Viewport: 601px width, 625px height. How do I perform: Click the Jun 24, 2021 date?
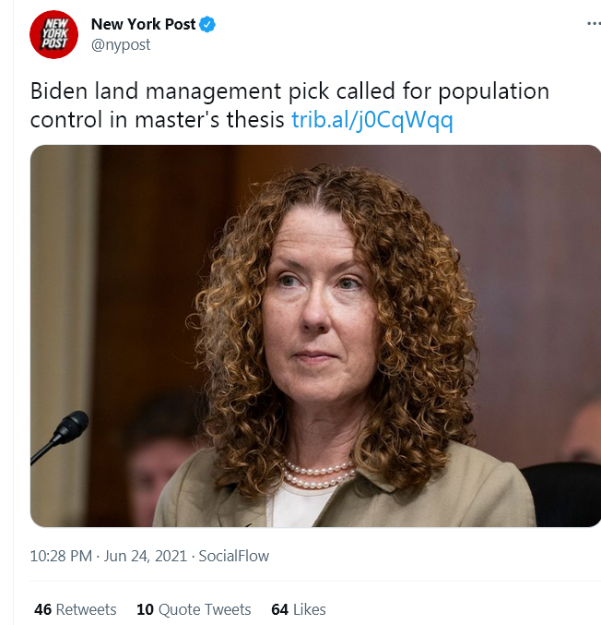point(146,556)
